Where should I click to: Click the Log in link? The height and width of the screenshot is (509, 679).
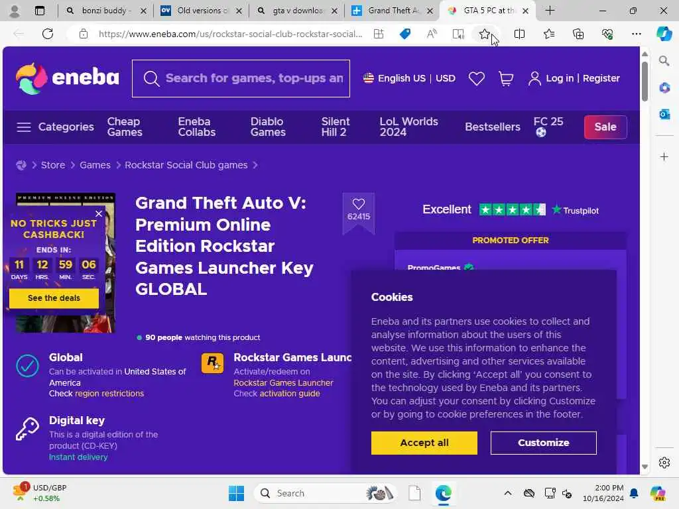(560, 78)
